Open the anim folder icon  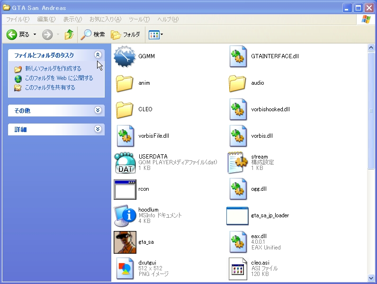pos(125,83)
